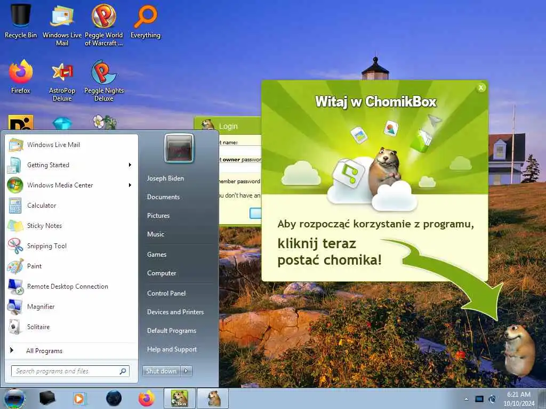Switch to ChomikBox taskbar button

click(180, 398)
